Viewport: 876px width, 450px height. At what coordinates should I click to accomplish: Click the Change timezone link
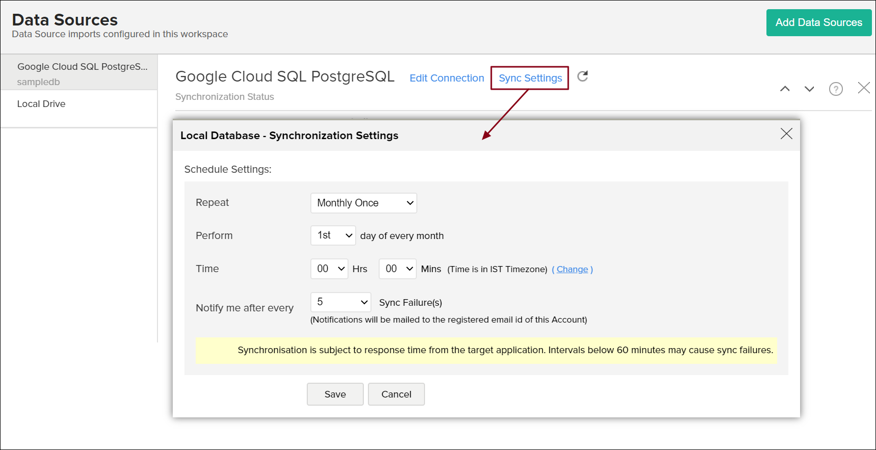572,269
